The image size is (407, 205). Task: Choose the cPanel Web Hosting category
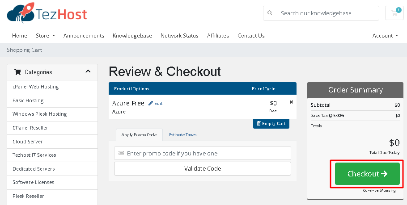(36, 87)
